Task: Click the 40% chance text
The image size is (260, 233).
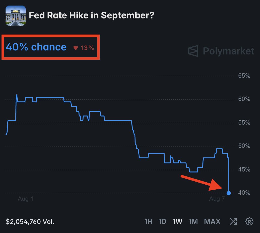Action: tap(36, 47)
